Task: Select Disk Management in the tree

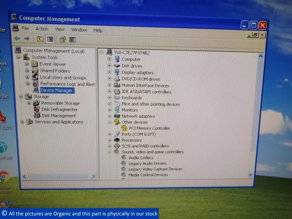Action: (x=59, y=116)
